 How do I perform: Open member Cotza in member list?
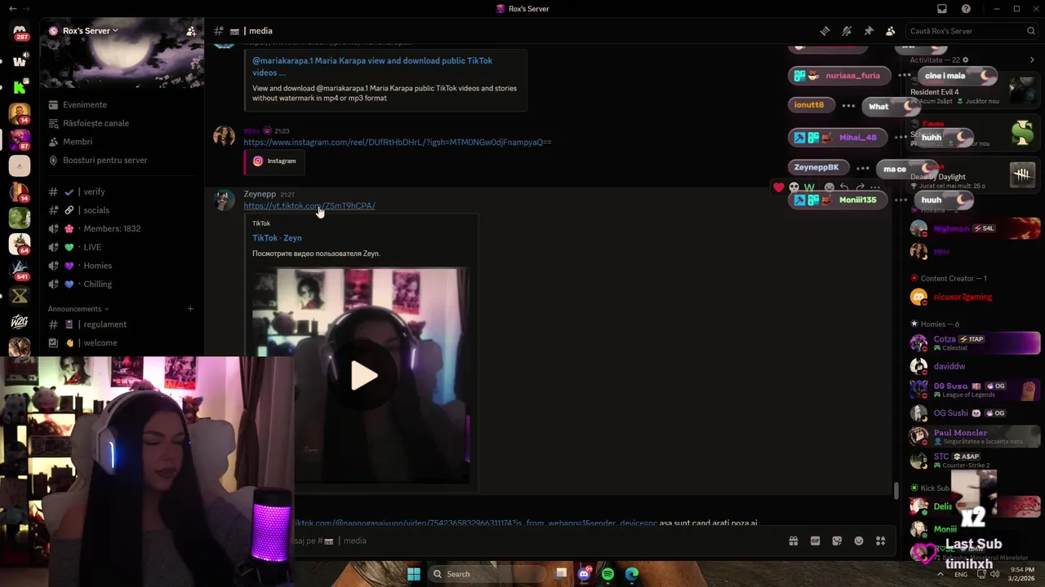tap(974, 342)
